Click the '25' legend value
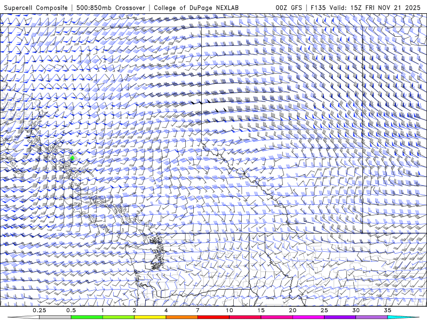Image resolution: width=427 pixels, height=320 pixels. 324,310
